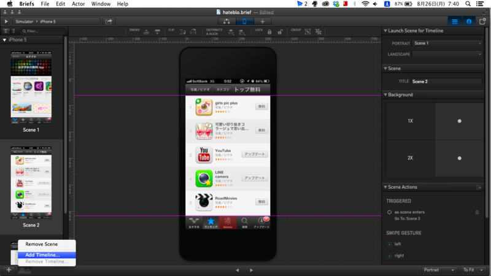Open the distribute actors icon
Screen dimensions: 491x276
[231, 32]
